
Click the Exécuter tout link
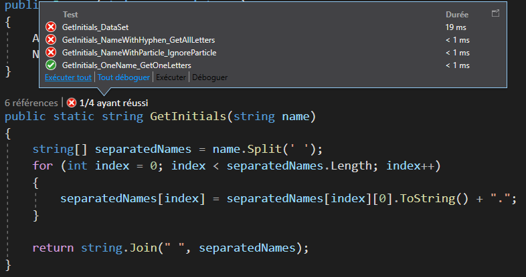[x=68, y=77]
